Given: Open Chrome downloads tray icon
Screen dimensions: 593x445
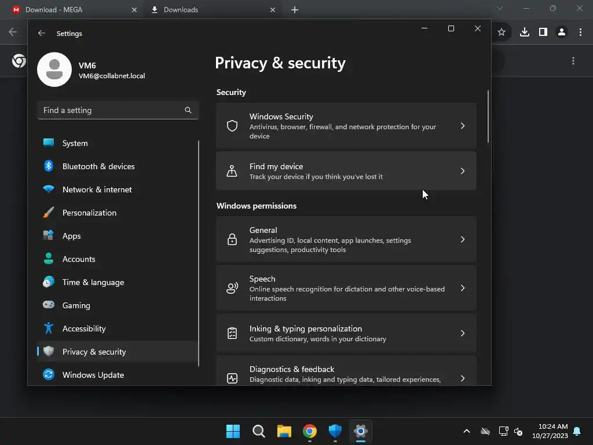Looking at the screenshot, I should point(525,32).
